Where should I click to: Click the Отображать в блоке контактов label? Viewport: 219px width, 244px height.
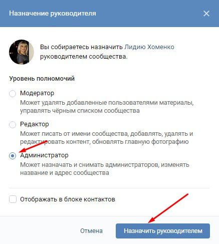pyautogui.click(x=68, y=199)
